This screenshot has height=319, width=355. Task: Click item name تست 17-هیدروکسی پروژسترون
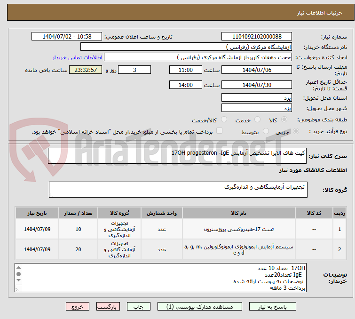[239, 229]
